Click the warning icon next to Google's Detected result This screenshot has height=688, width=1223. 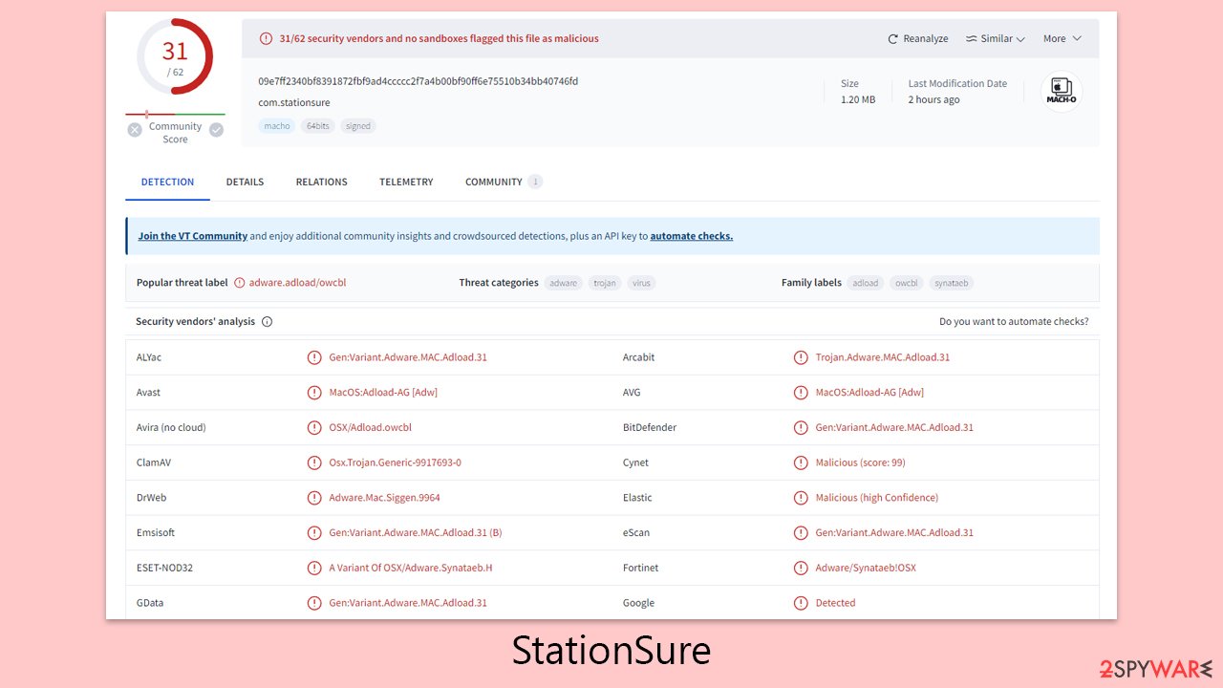801,602
